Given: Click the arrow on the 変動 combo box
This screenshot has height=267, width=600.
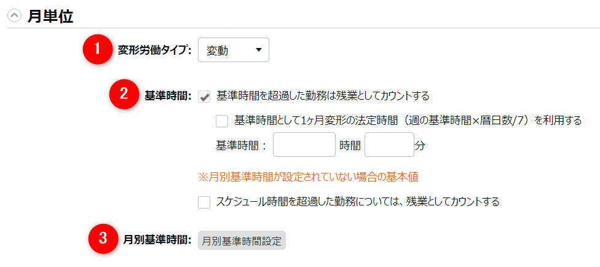Looking at the screenshot, I should pos(258,50).
